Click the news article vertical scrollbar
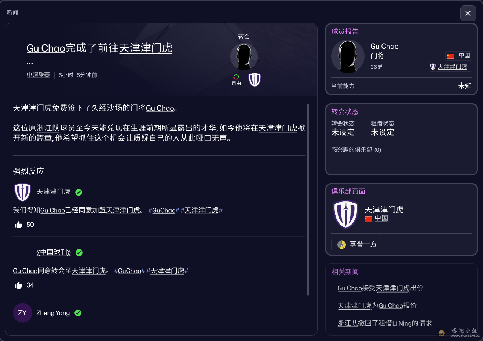This screenshot has width=483, height=341. point(308,200)
